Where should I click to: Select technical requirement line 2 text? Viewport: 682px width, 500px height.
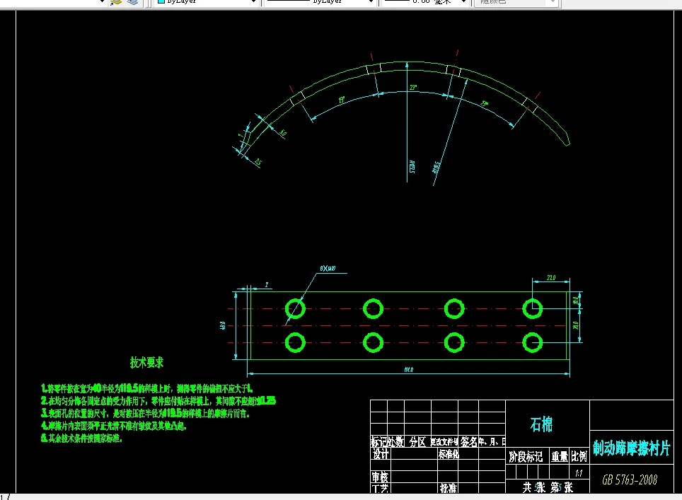pyautogui.click(x=158, y=400)
